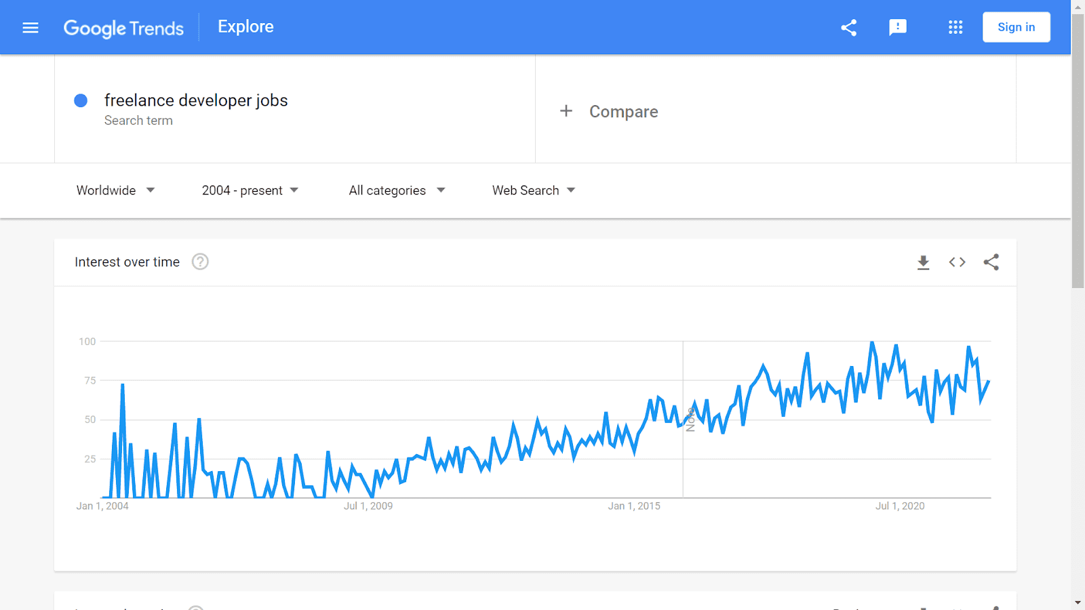Click the share icon in header

[x=848, y=28]
